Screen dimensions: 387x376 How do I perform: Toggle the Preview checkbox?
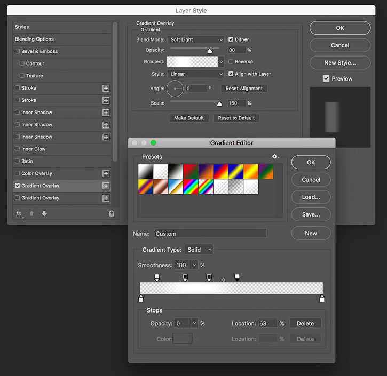click(326, 78)
